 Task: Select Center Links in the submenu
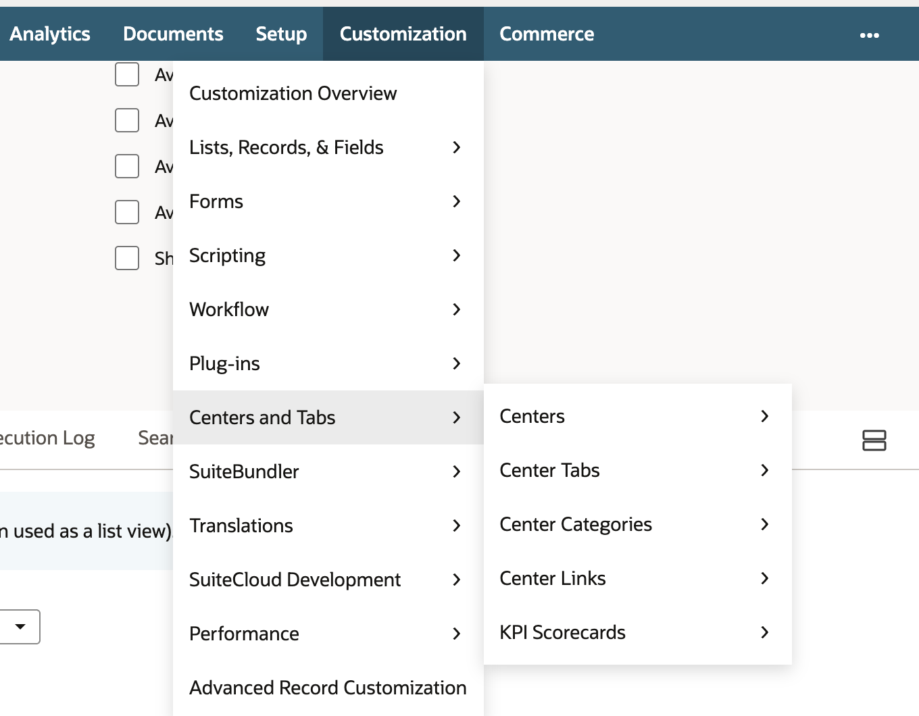tap(638, 578)
